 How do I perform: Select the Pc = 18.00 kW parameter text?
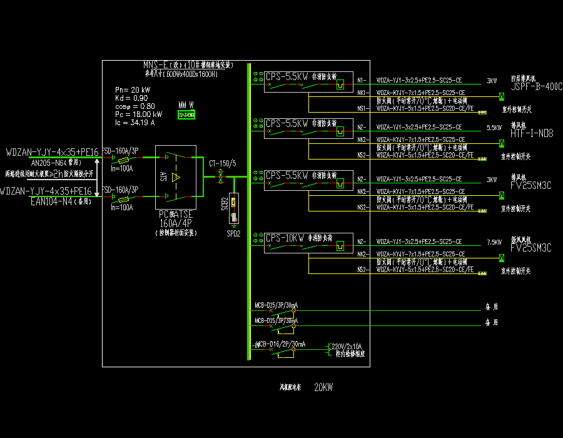click(x=139, y=115)
